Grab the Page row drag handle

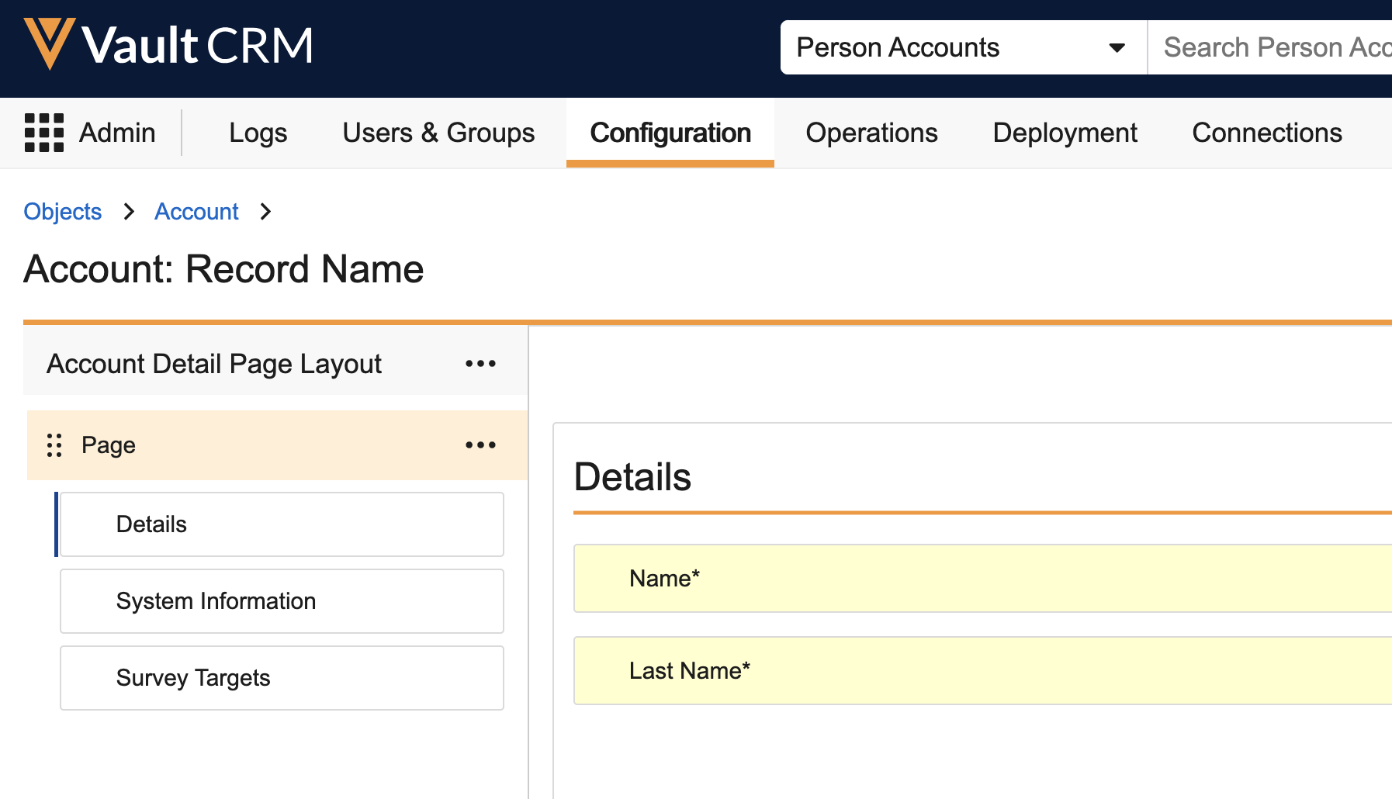[54, 445]
